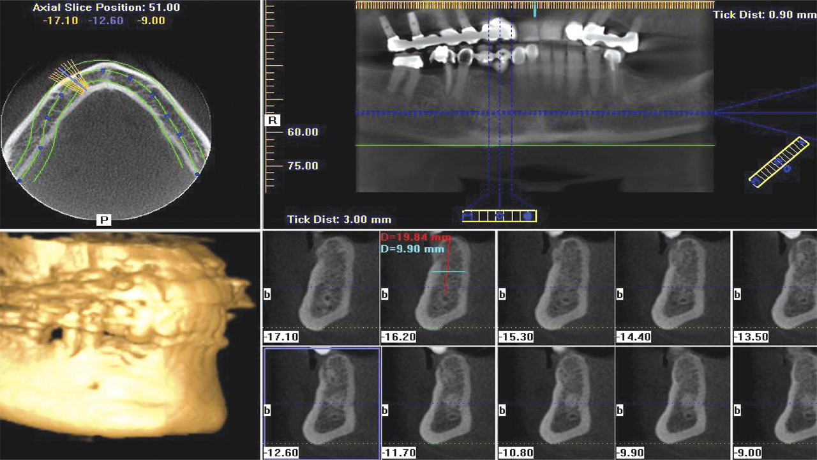
Task: Pick the -11.70 cross-section slice
Action: (438, 402)
